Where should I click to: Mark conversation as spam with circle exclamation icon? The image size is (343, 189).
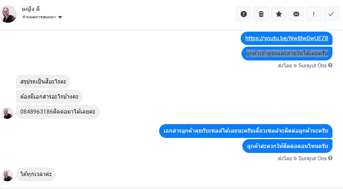click(x=244, y=14)
